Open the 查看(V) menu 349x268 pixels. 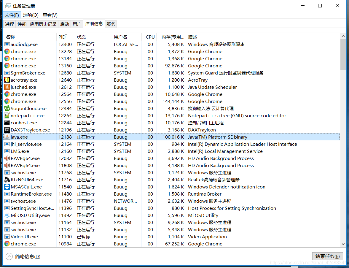(x=50, y=15)
